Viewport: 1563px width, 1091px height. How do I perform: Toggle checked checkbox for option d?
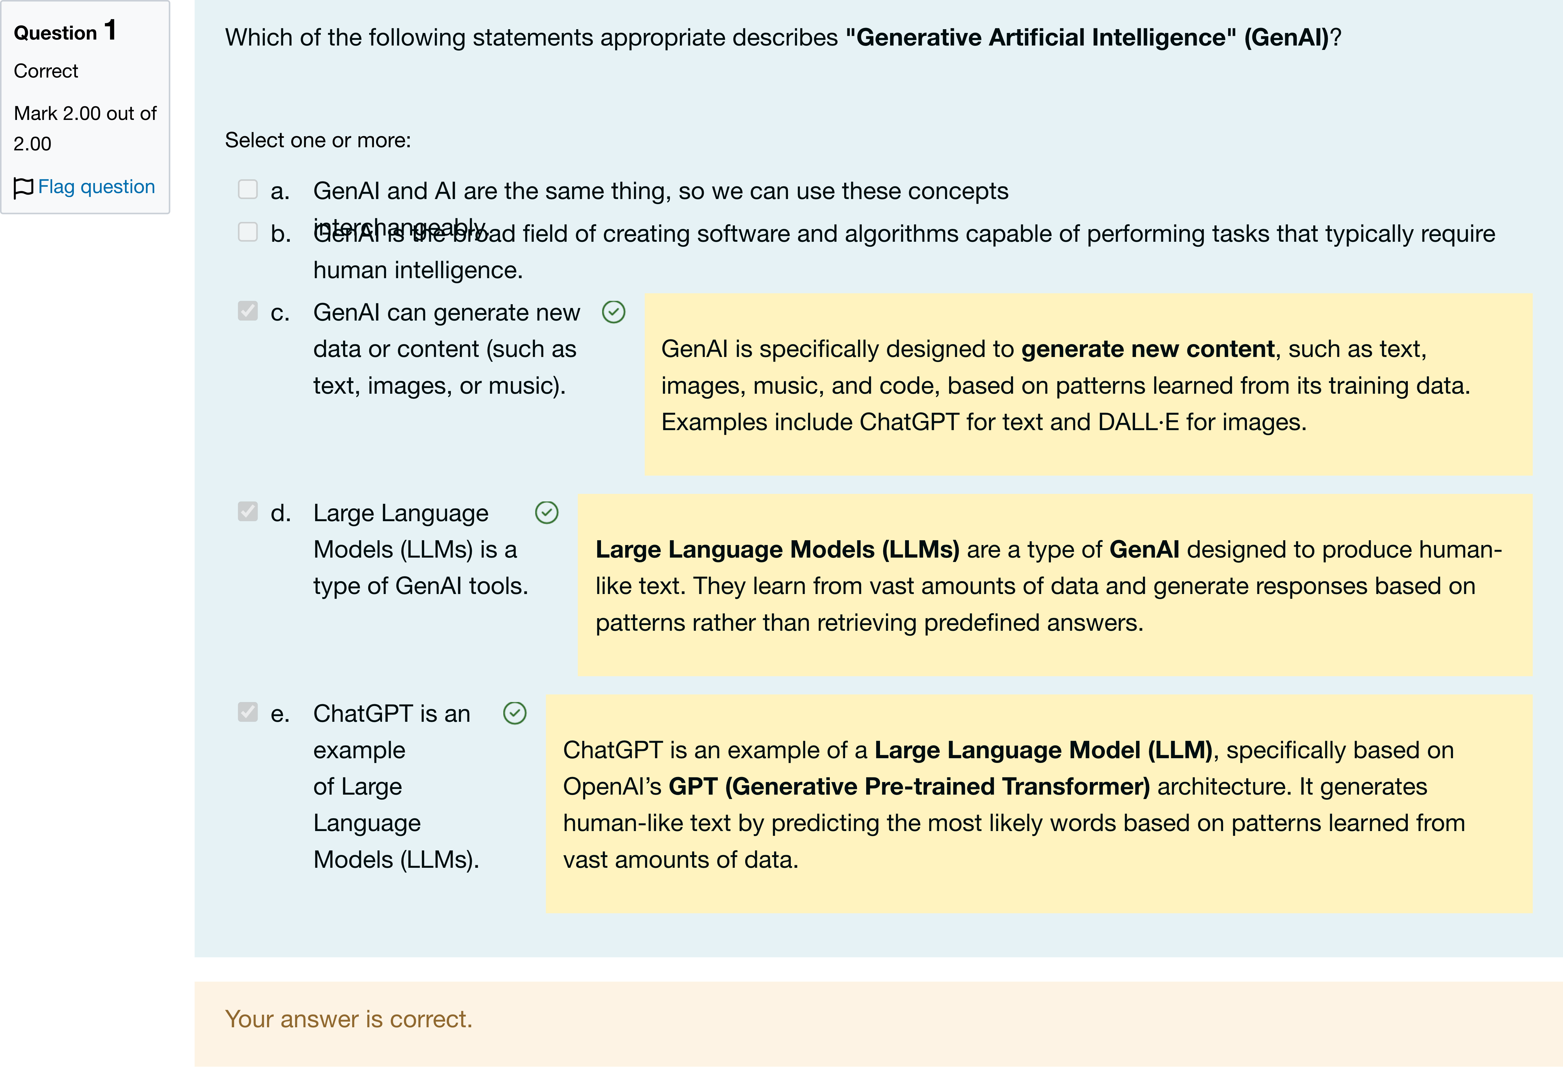[248, 511]
